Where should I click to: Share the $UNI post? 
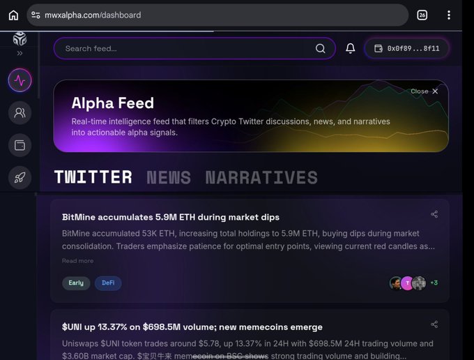(x=434, y=324)
